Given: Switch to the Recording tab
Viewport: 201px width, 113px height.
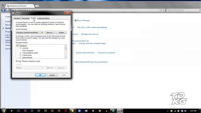Looking at the screenshot, I should coord(25,18).
